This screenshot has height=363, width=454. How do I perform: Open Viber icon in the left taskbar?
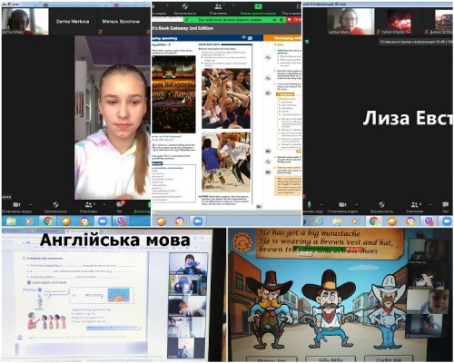122,221
